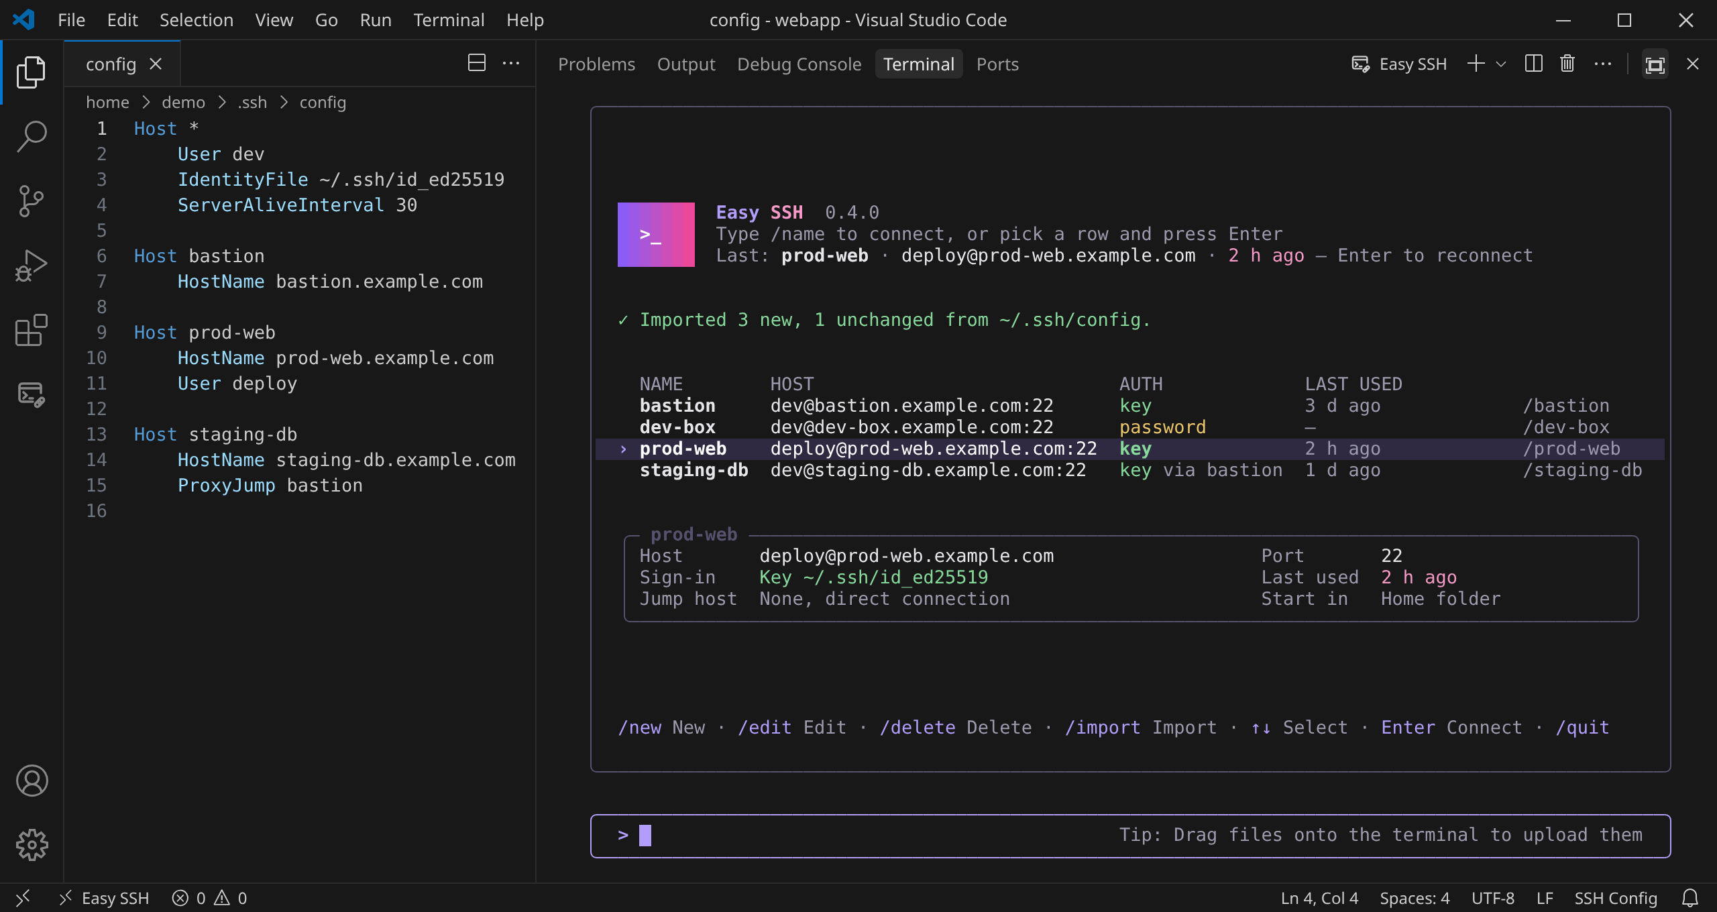Split the editor layout icon

477,63
